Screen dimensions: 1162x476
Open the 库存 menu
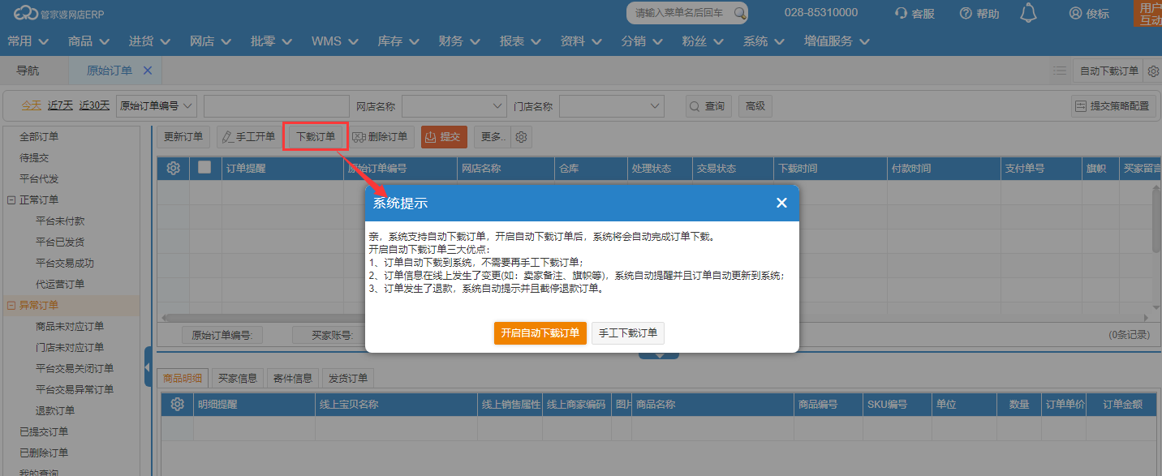pyautogui.click(x=398, y=41)
